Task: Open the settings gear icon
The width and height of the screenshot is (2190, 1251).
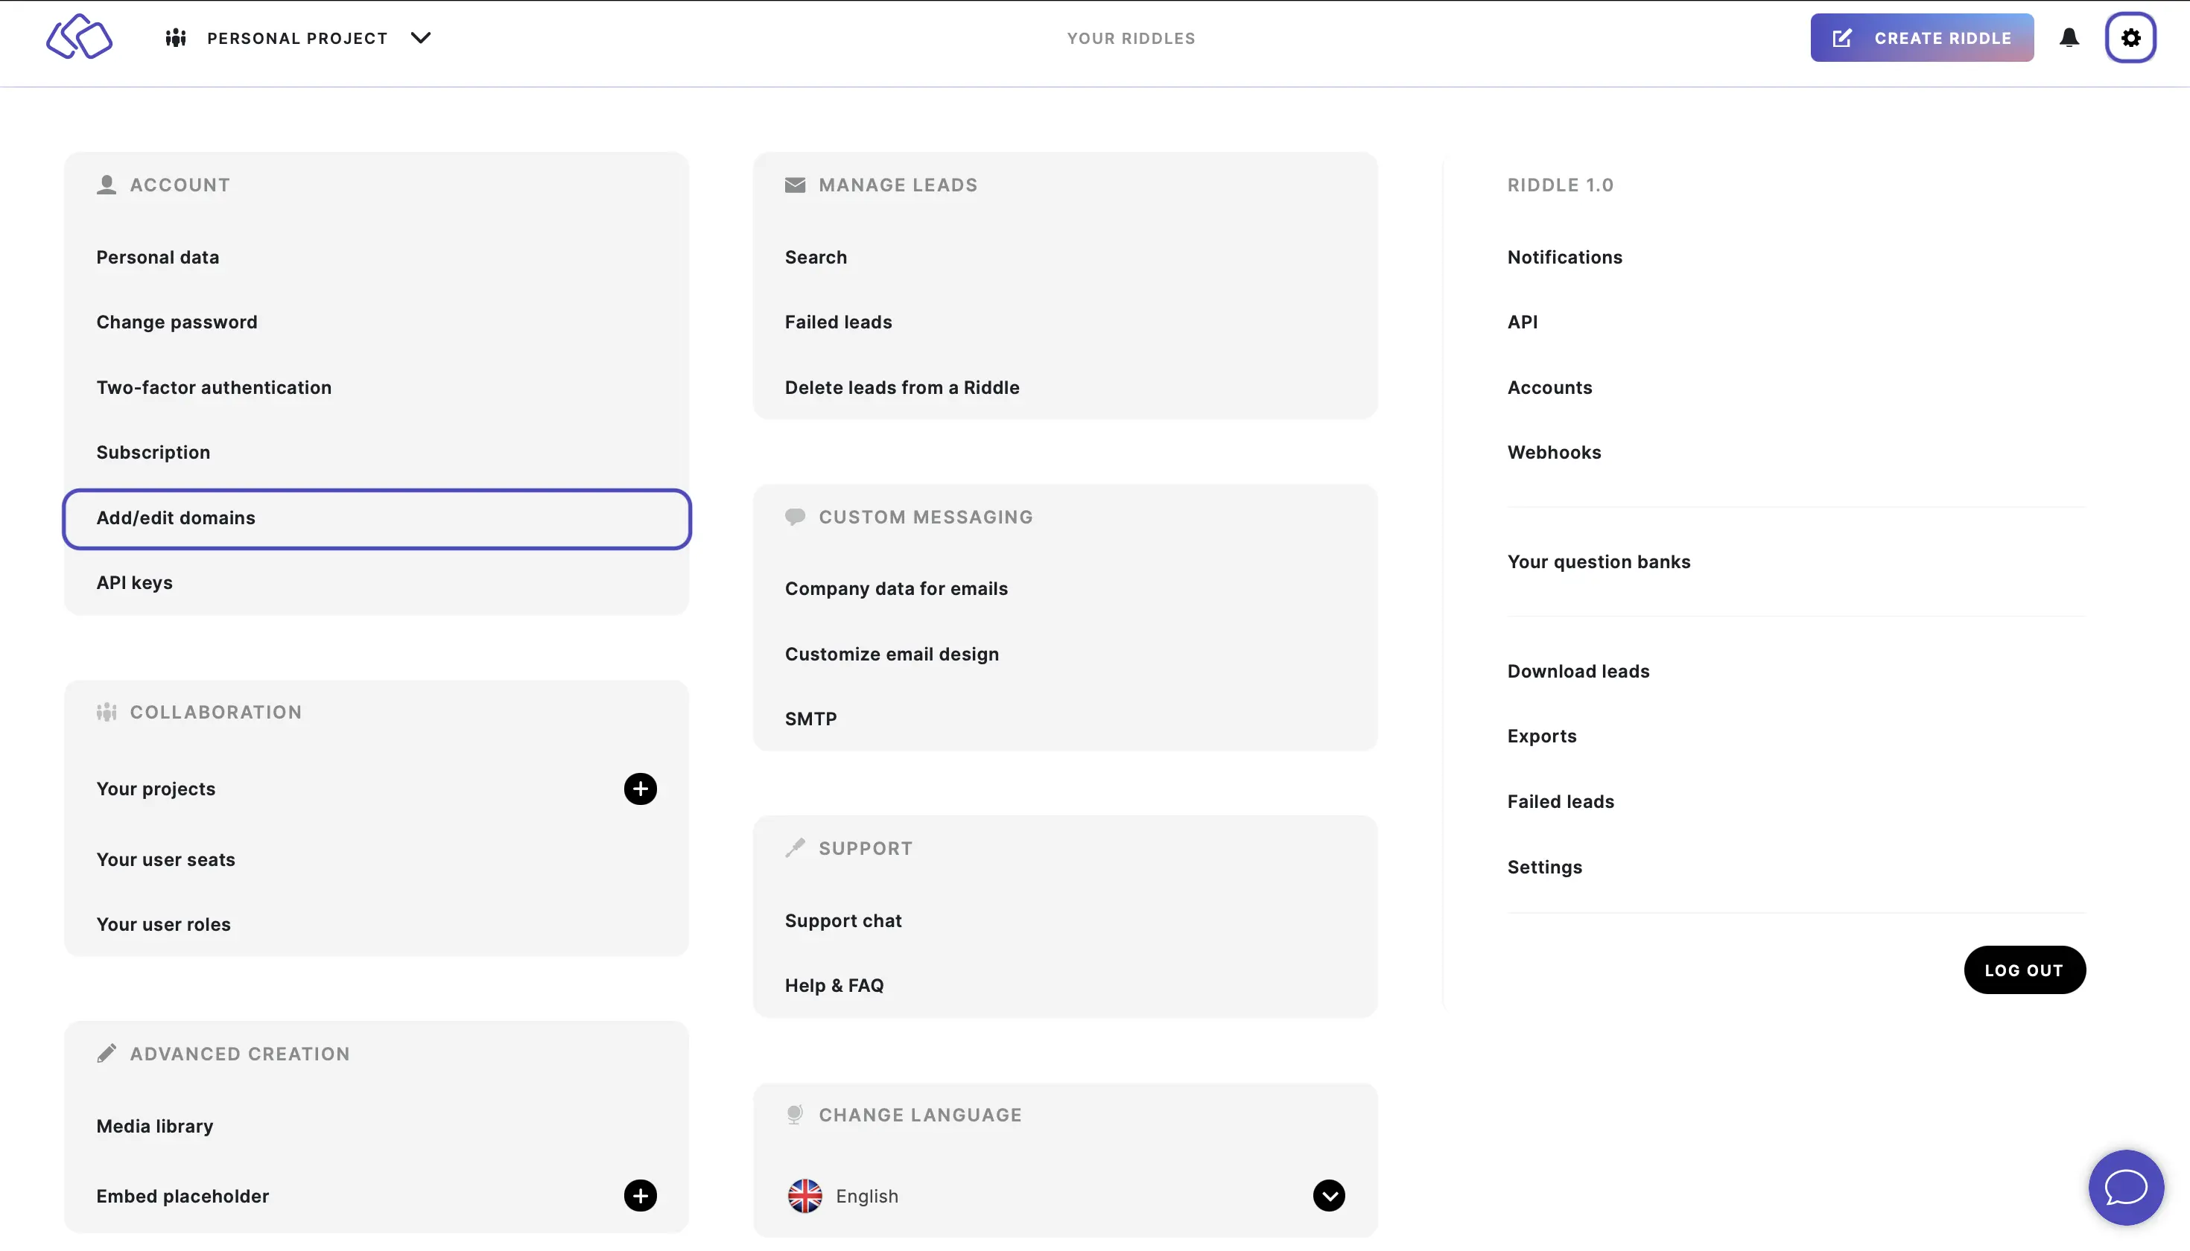Action: pyautogui.click(x=2131, y=37)
